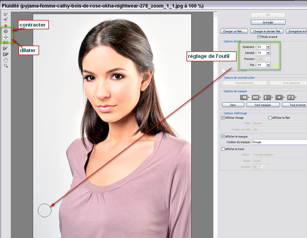Open the Couleur du masque dropdown showing Rouge

(x=279, y=142)
